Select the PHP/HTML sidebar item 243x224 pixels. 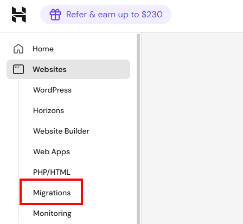(x=52, y=172)
